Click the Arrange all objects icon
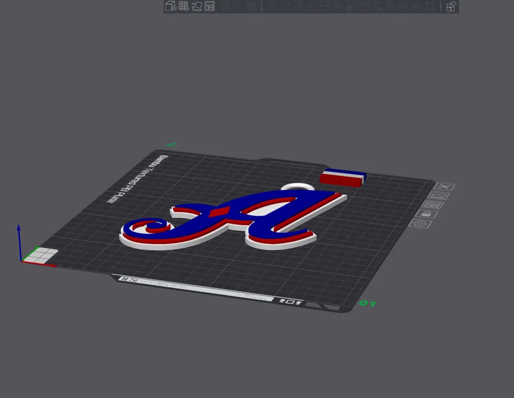Viewport: 514px width, 398px height. coord(210,6)
